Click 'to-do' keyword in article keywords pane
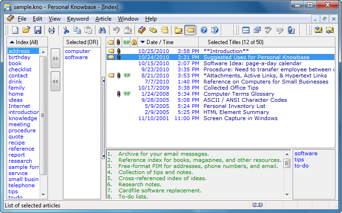Viewport: 342px width, 213px height. [302, 166]
